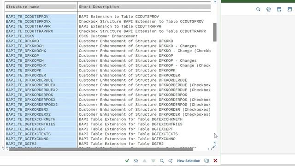Click the Structure name column header

coord(41,7)
